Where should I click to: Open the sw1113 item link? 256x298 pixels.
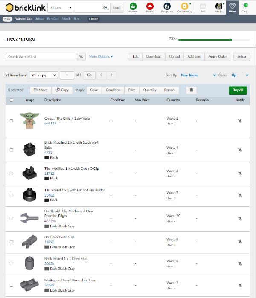pos(50,123)
